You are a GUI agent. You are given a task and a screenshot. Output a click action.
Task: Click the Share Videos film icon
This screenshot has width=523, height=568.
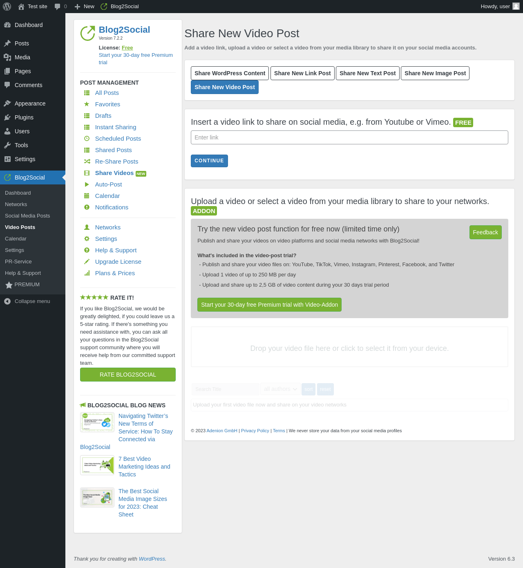87,173
